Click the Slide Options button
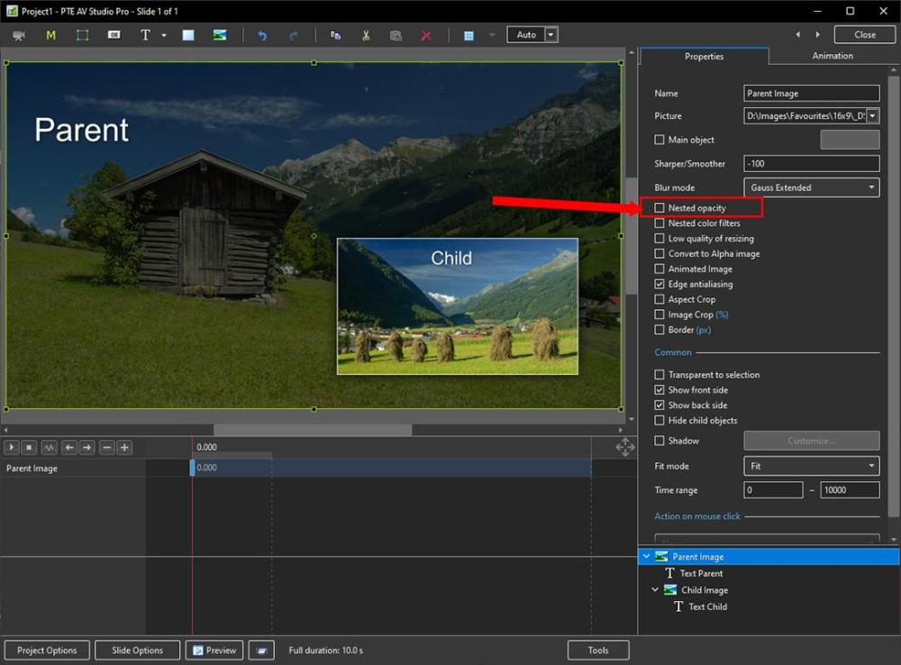The height and width of the screenshot is (665, 901). (138, 650)
